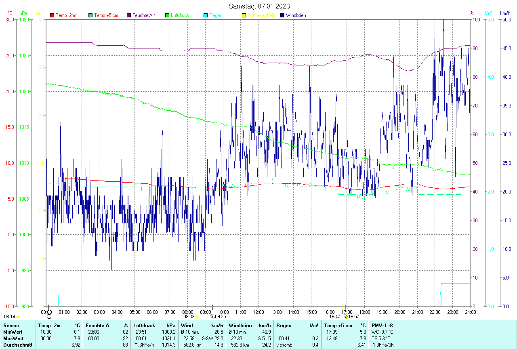Click the 6.92 average temperature value

[76, 345]
